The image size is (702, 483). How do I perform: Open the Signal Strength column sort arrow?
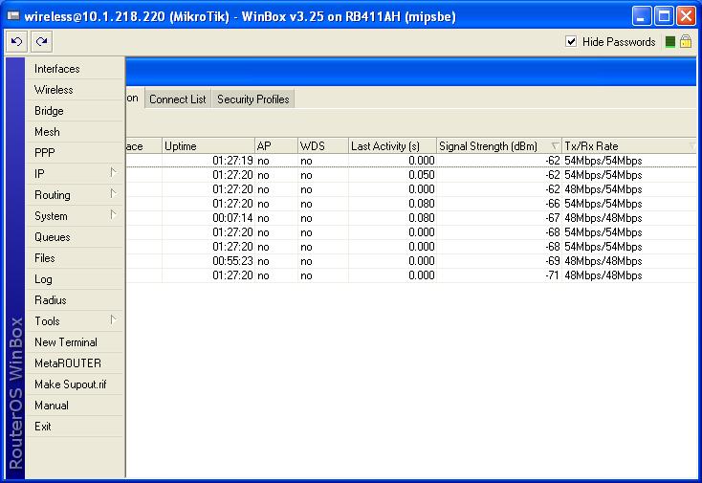tap(555, 146)
